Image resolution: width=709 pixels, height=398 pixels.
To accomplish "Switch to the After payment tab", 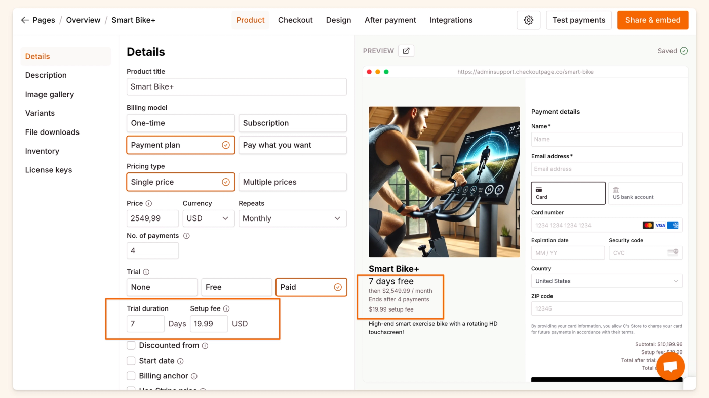I will point(390,20).
